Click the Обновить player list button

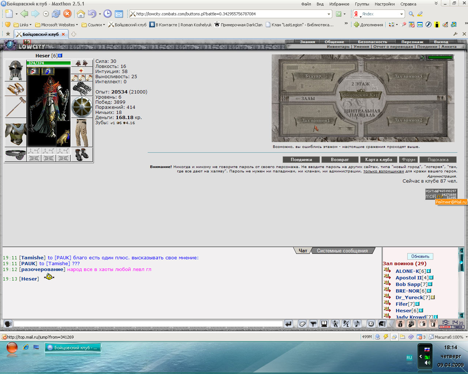tap(420, 256)
